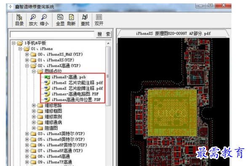
Task: Open iPhonex-高通电路图.PDF
Action: tap(75, 94)
